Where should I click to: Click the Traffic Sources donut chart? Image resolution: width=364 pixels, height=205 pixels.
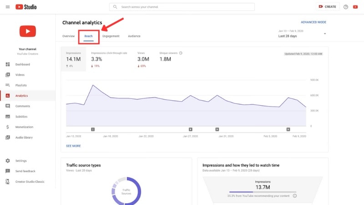pos(126,191)
